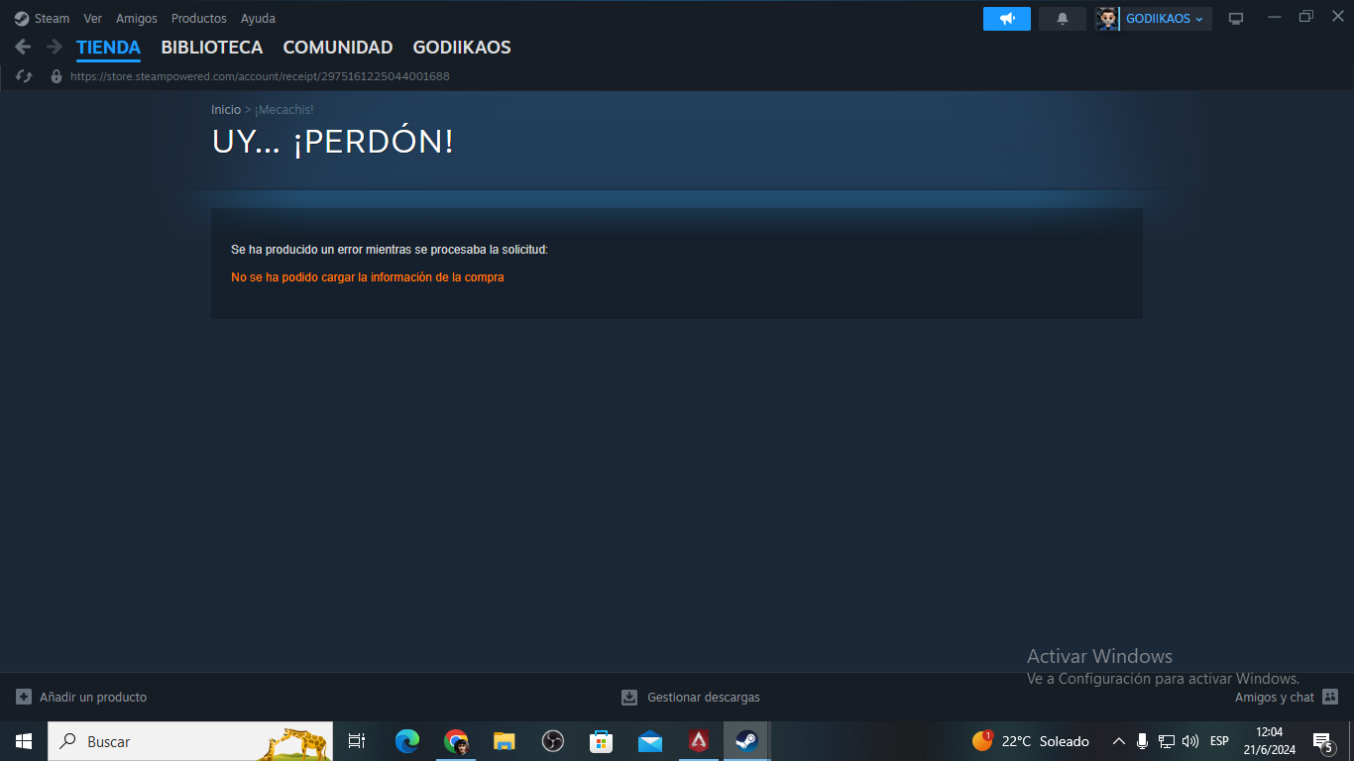
Task: Show hidden system tray icons chevron
Action: pos(1118,741)
